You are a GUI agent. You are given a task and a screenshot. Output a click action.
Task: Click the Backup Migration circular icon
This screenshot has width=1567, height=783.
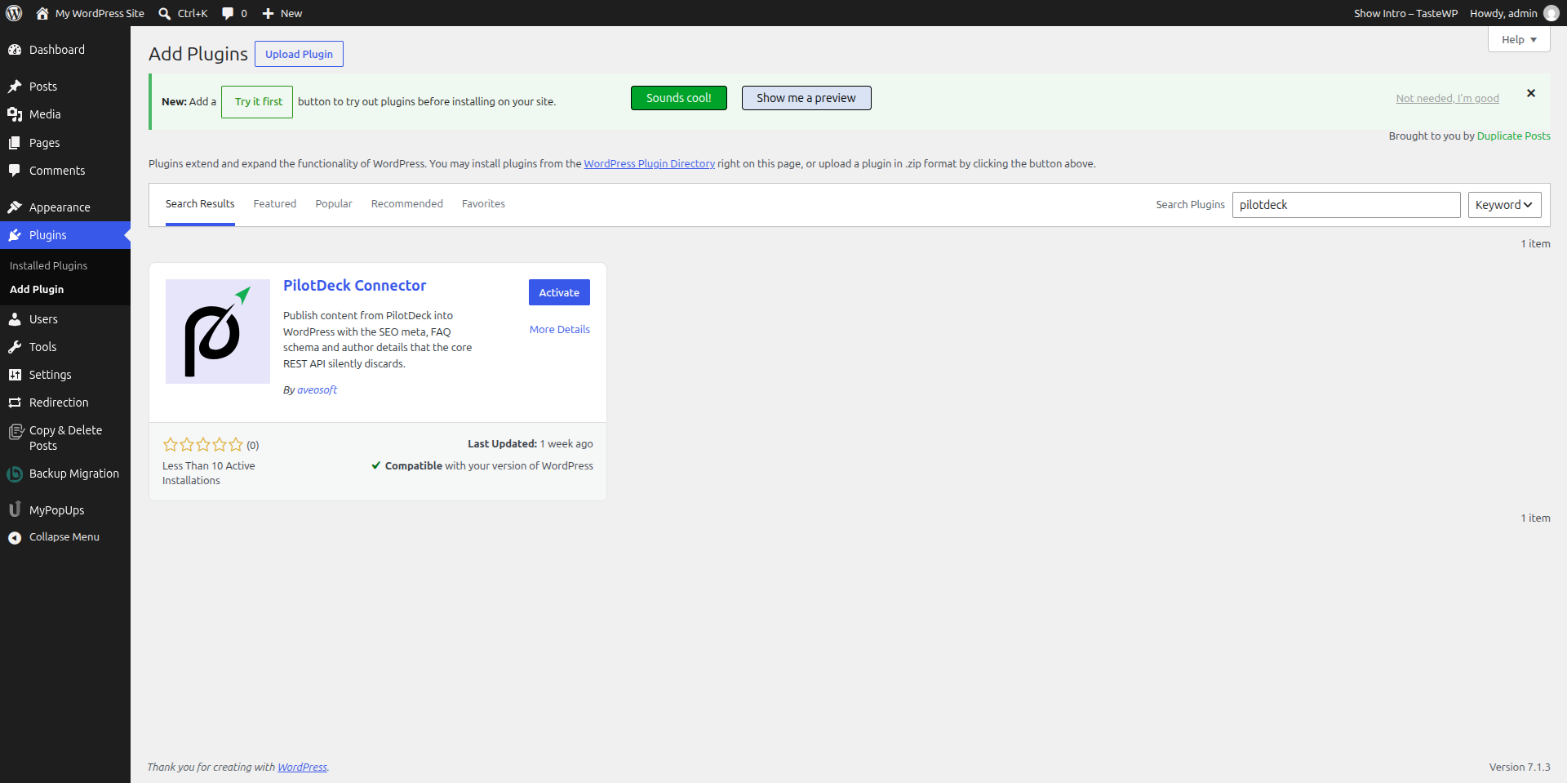[15, 474]
